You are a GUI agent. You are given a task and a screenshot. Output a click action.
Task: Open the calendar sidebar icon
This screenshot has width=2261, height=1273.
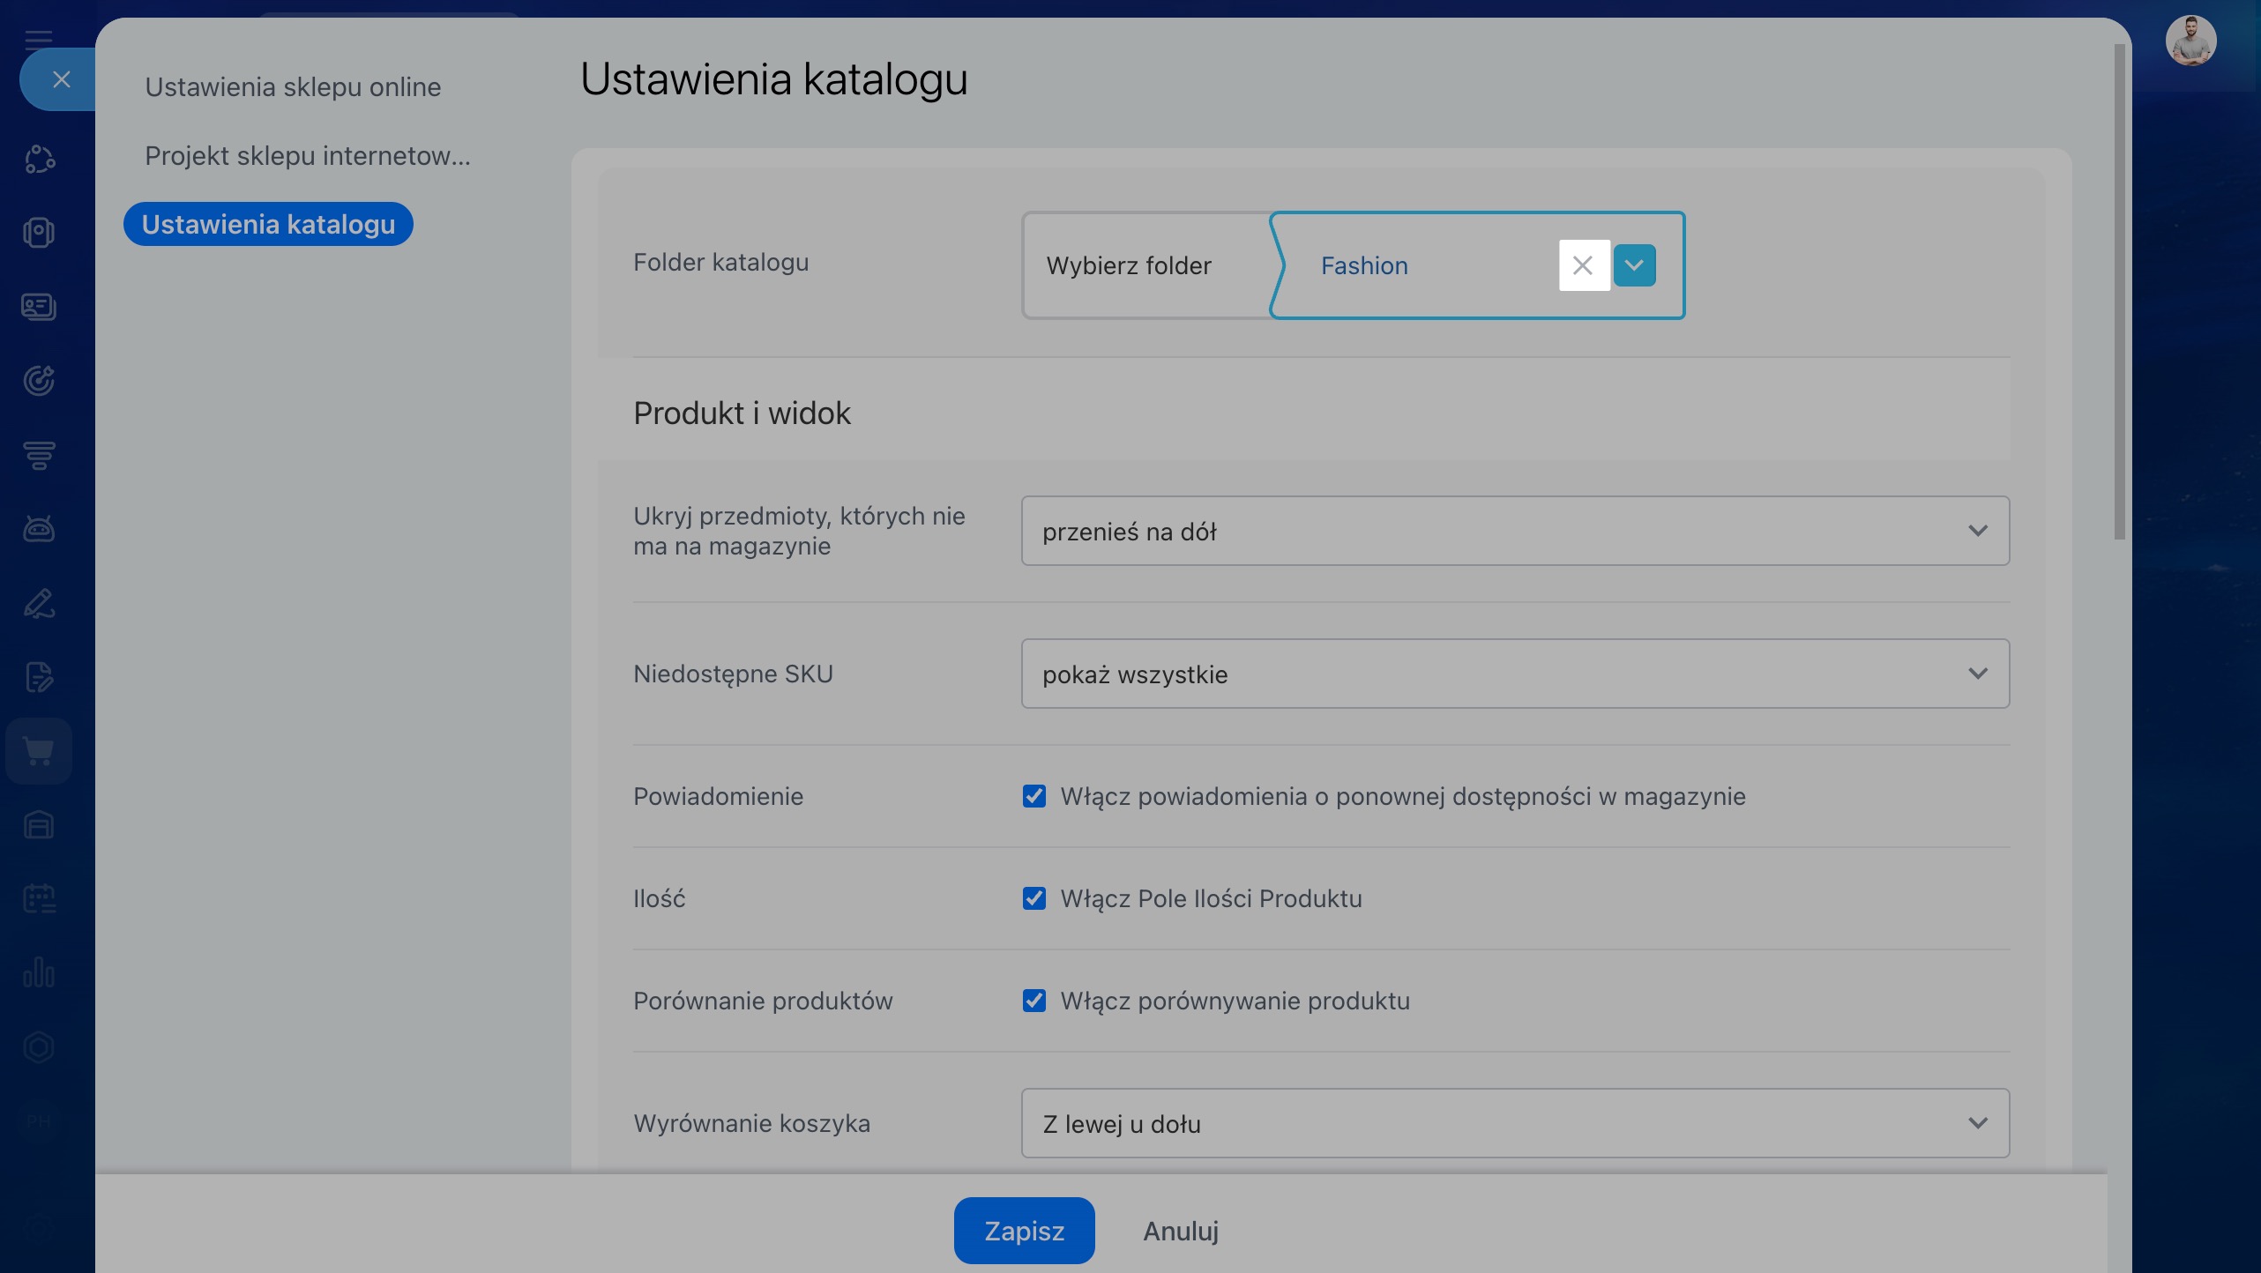click(x=39, y=898)
